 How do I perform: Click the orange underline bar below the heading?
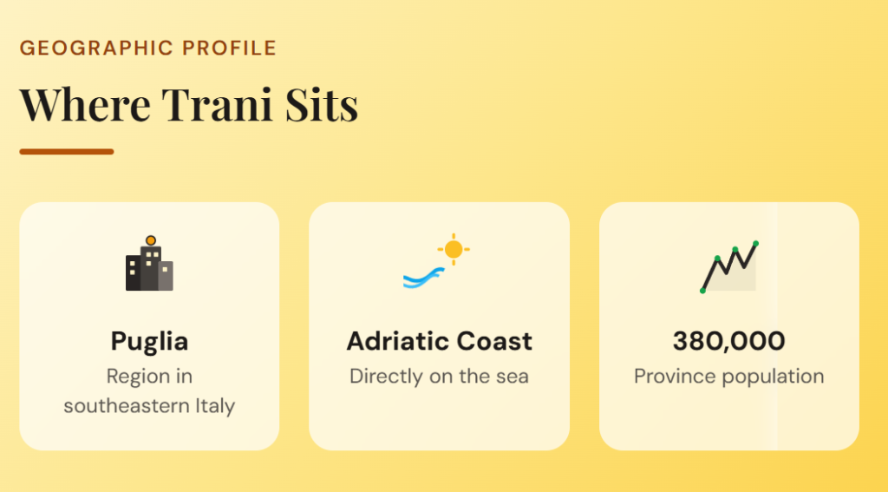67,151
